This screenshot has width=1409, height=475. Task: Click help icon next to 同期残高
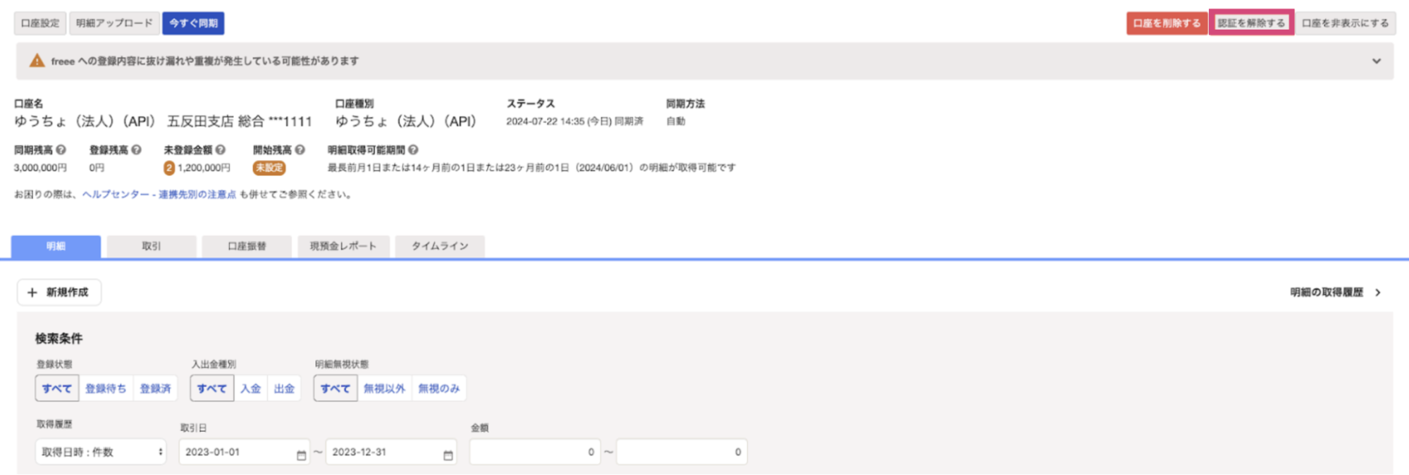click(61, 149)
